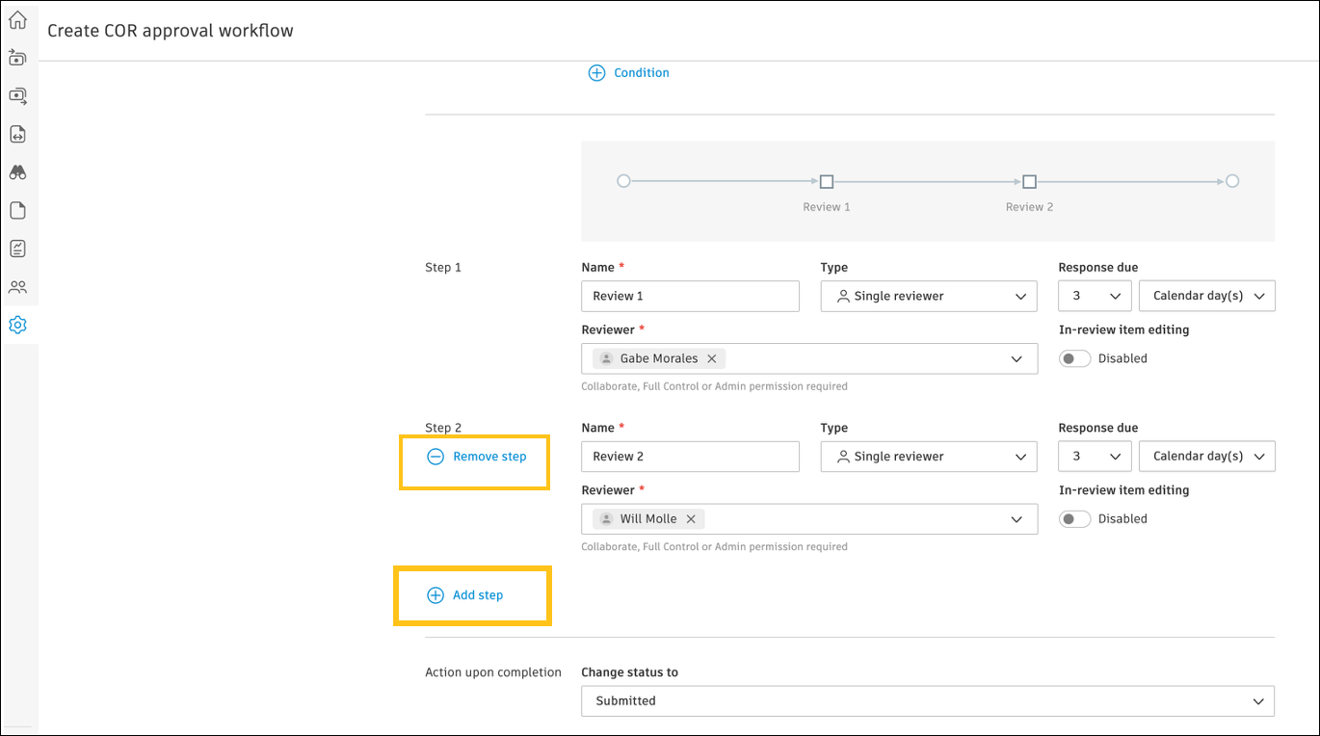Expand the Change status to dropdown
The height and width of the screenshot is (736, 1320).
[x=927, y=701]
